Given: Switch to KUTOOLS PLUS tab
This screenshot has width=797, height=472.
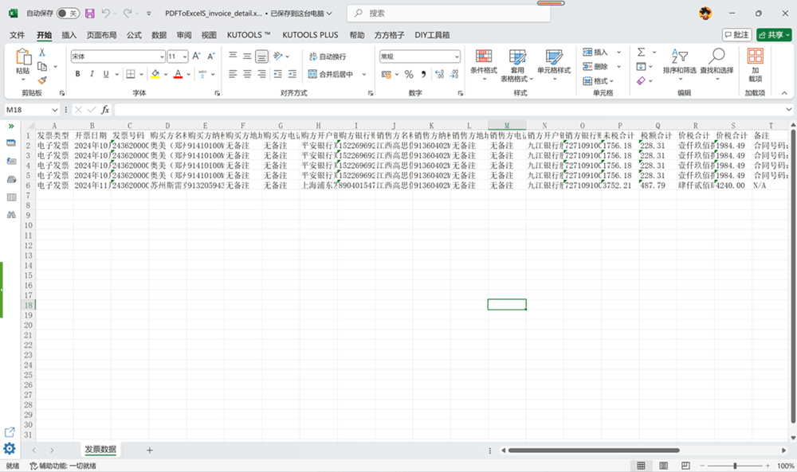Looking at the screenshot, I should click(310, 35).
